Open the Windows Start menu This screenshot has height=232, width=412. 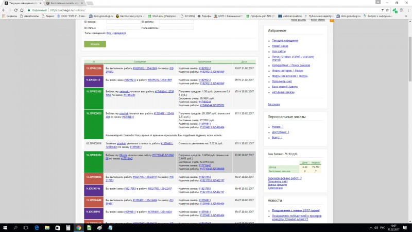pyautogui.click(x=5, y=228)
